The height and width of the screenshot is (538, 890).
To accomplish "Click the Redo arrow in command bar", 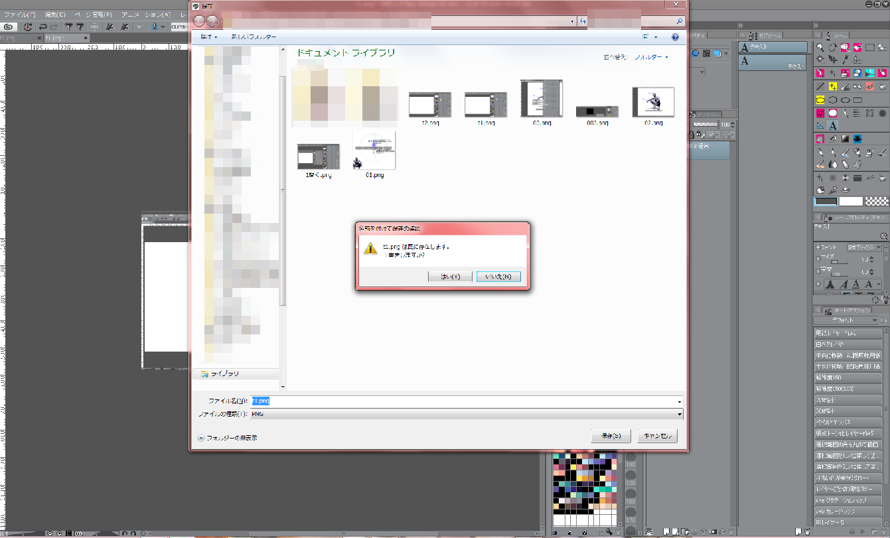I will coord(53,27).
